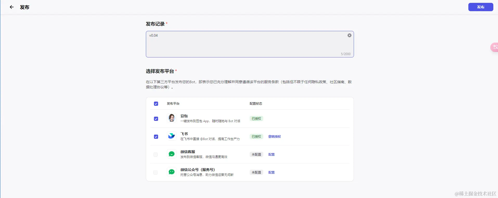Click the 未配置 badge for 微信公众号
The width and height of the screenshot is (498, 198).
256,172
